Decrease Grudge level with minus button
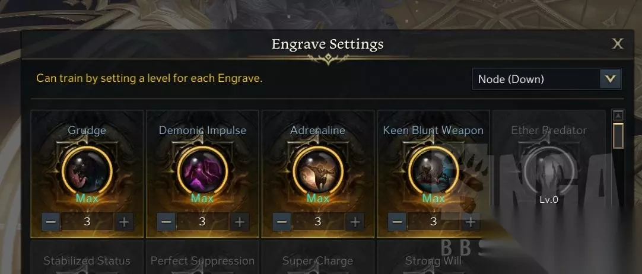Image resolution: width=642 pixels, height=274 pixels. (51, 222)
